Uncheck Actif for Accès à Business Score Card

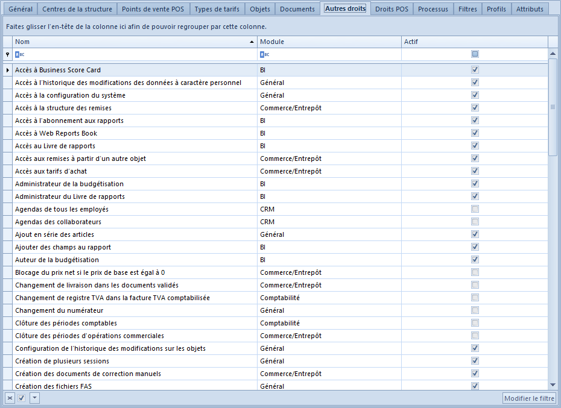[475, 70]
